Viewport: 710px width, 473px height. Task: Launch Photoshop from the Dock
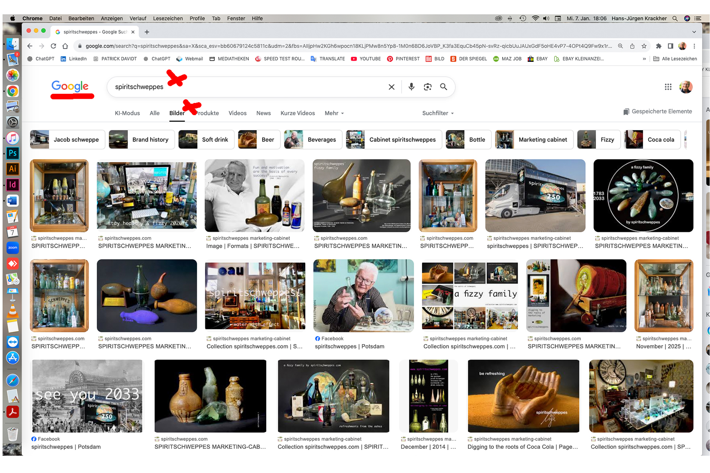(x=13, y=153)
